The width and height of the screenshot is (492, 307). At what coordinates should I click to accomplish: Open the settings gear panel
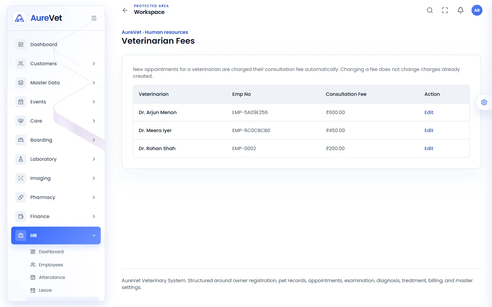(x=484, y=102)
